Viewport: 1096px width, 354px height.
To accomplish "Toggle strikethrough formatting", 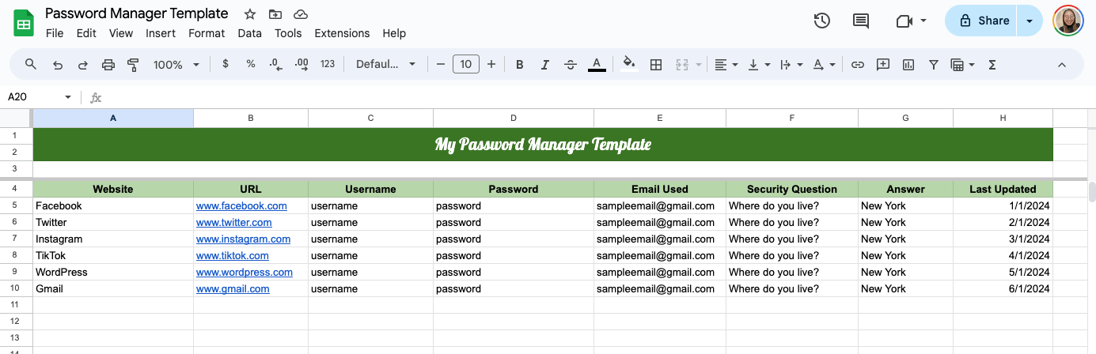I will click(571, 65).
